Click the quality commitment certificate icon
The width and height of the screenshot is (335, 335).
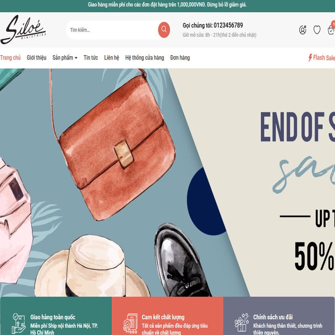130,324
